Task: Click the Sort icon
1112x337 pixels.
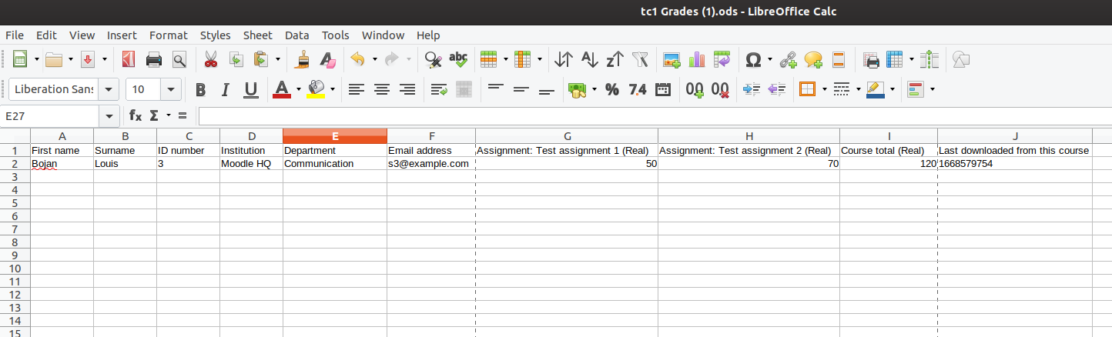Action: pyautogui.click(x=564, y=59)
